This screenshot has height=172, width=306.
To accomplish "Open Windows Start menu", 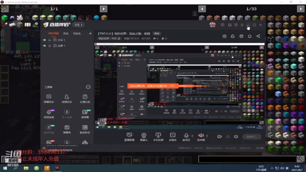I will pyautogui.click(x=5, y=168).
